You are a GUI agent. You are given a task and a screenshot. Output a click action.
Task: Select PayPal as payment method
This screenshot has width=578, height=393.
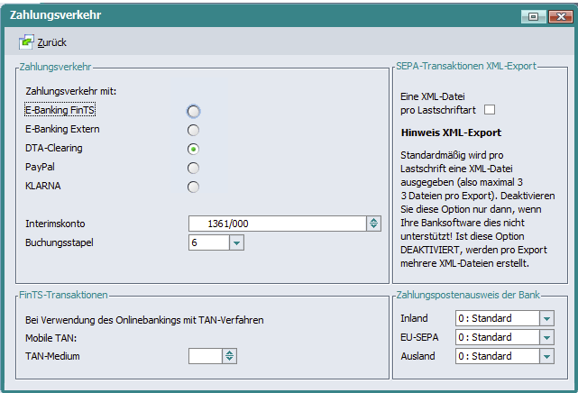[x=193, y=168]
